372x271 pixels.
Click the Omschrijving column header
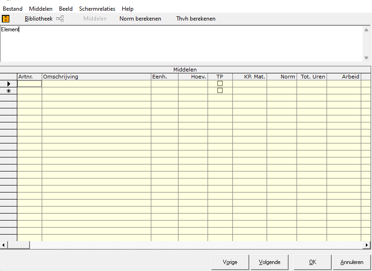click(97, 77)
